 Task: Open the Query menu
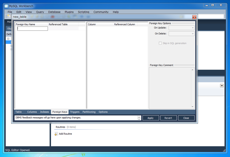click(40, 12)
